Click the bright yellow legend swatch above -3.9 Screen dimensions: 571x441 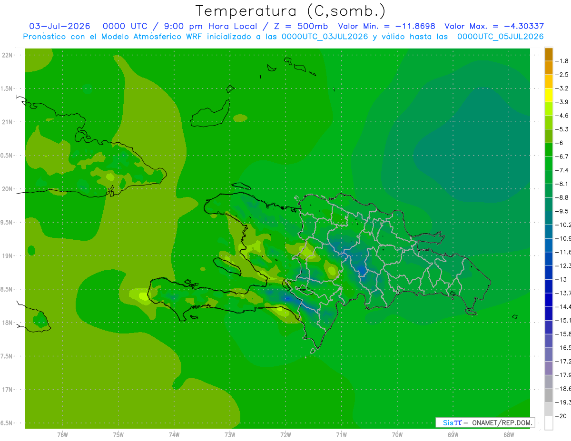549,95
